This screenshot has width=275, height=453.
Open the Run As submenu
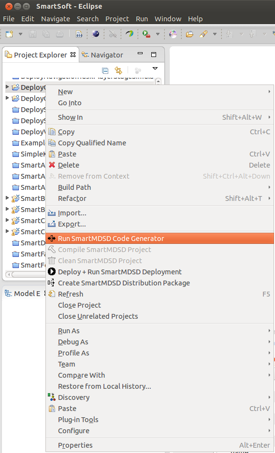point(159,331)
